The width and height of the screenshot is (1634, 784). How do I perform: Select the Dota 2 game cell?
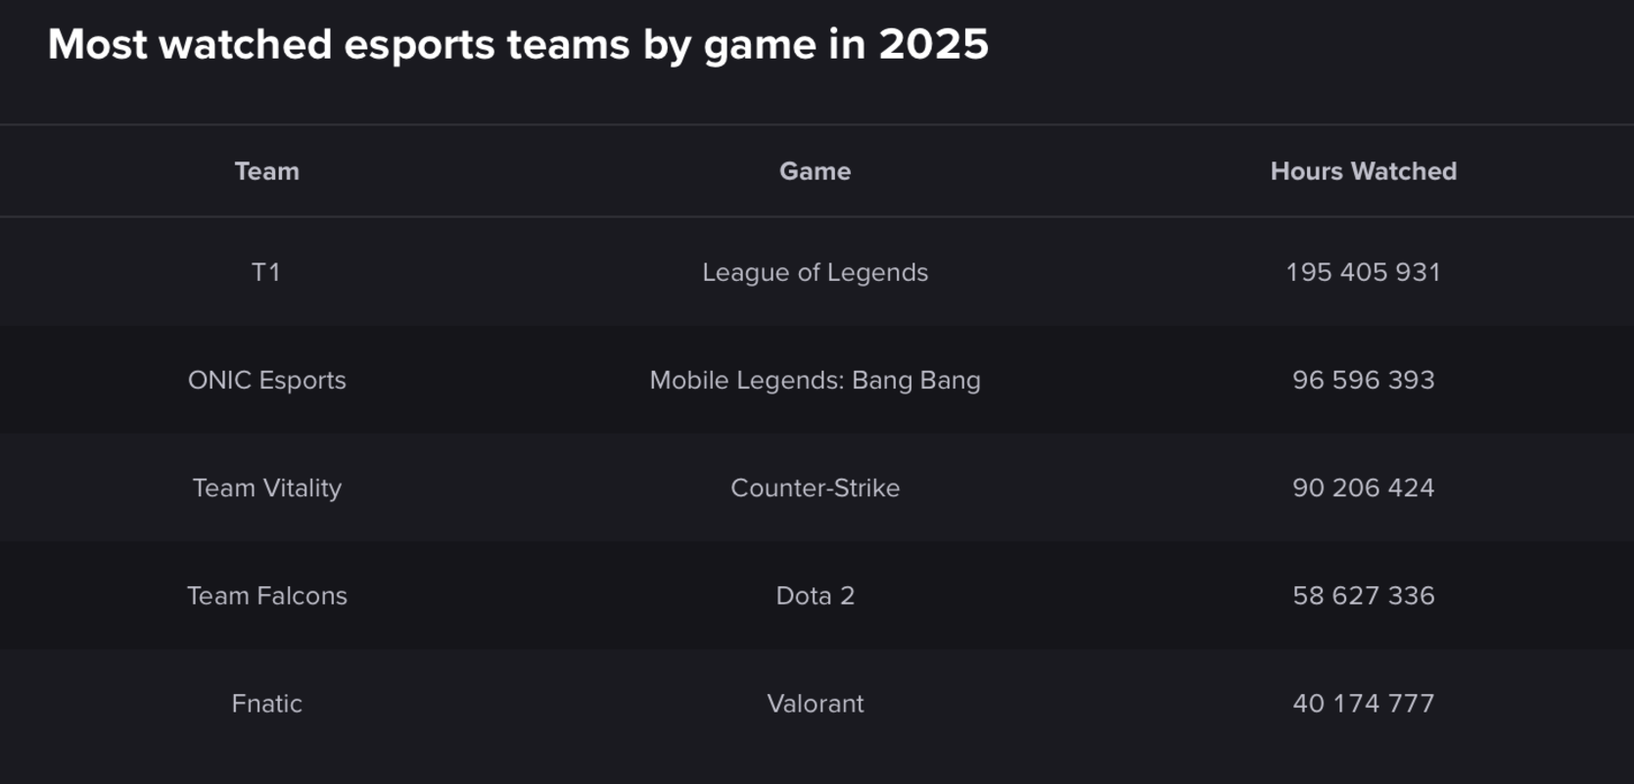point(815,595)
